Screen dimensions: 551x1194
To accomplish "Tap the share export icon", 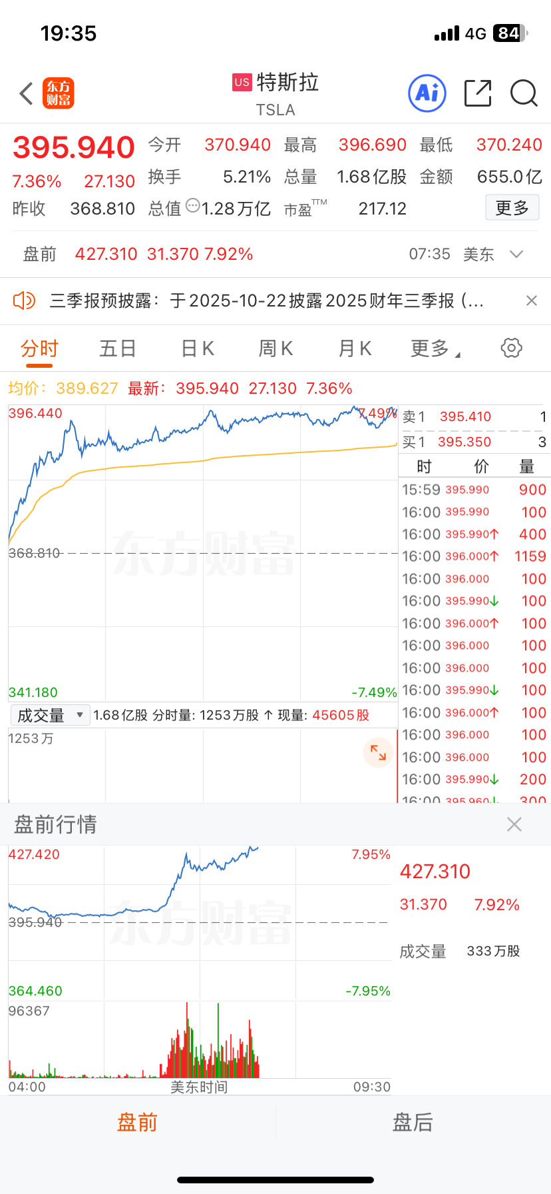I will tap(478, 93).
